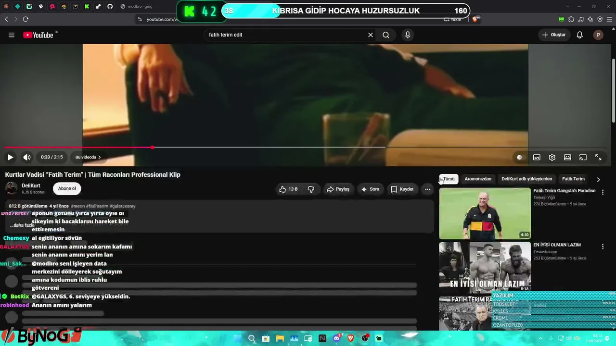This screenshot has width=616, height=346.
Task: Open the Windows Start menu
Action: coord(237,338)
